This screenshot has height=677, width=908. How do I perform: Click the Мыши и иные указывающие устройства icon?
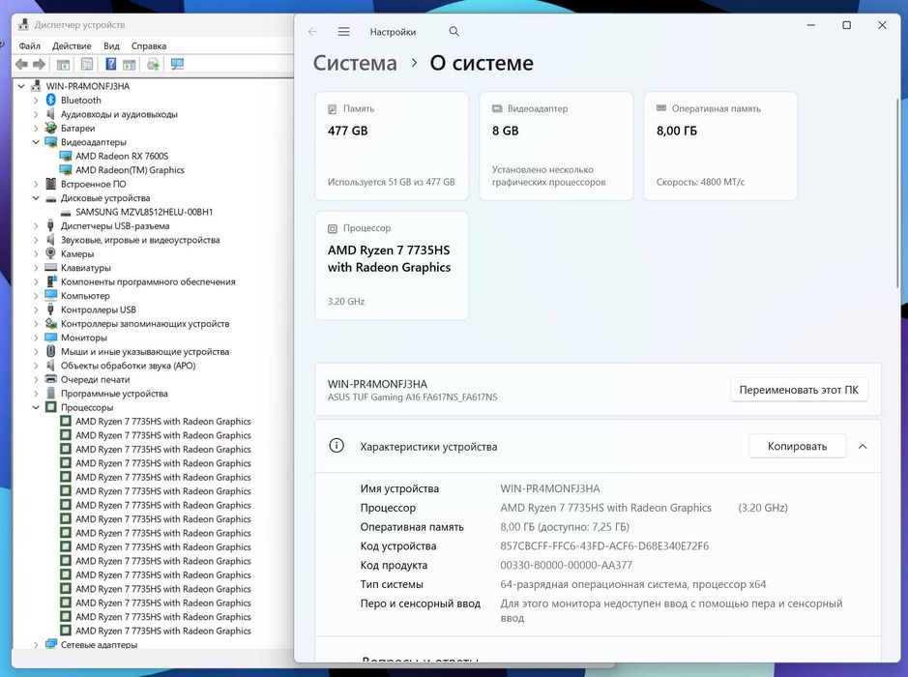point(51,351)
